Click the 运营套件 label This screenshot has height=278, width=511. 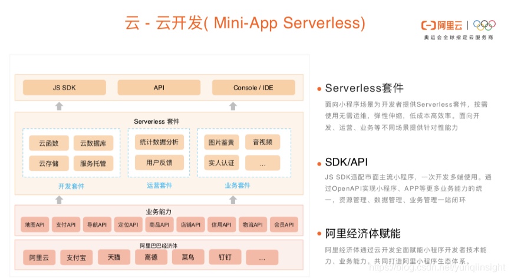tap(159, 186)
